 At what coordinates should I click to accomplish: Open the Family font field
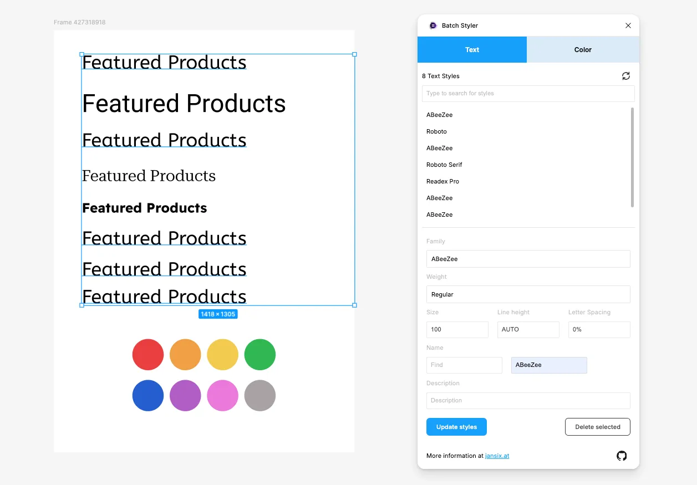(528, 259)
